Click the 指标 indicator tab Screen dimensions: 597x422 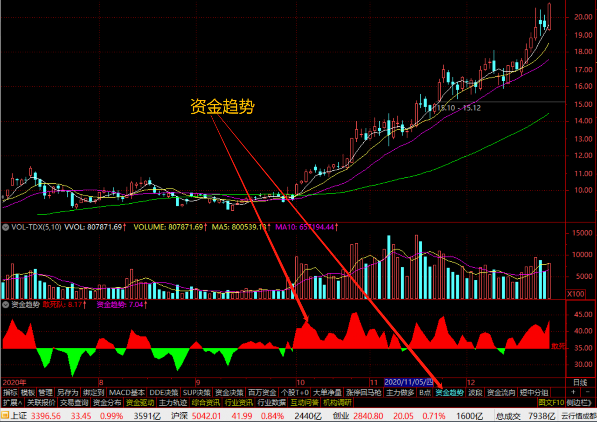click(x=10, y=393)
